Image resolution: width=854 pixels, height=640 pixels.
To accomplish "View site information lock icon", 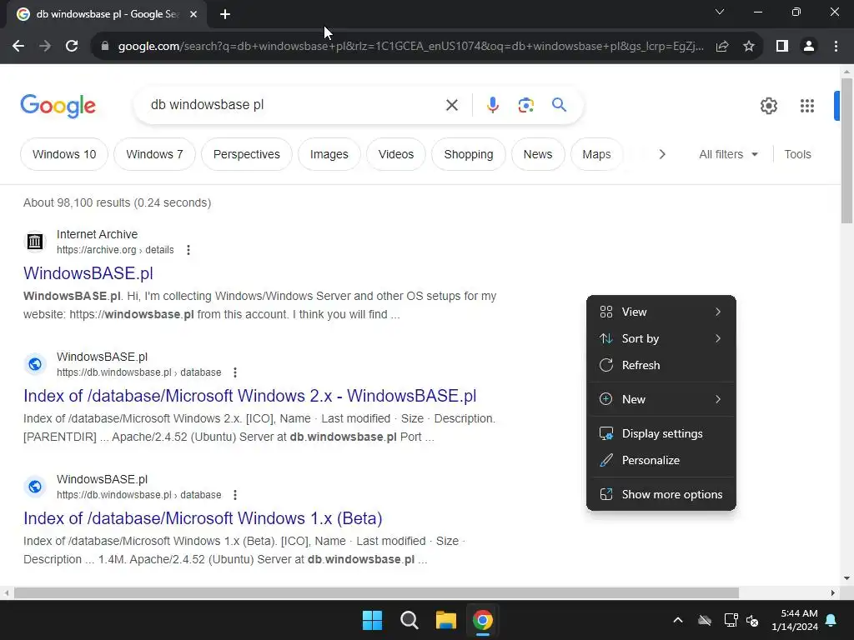I will pos(105,47).
